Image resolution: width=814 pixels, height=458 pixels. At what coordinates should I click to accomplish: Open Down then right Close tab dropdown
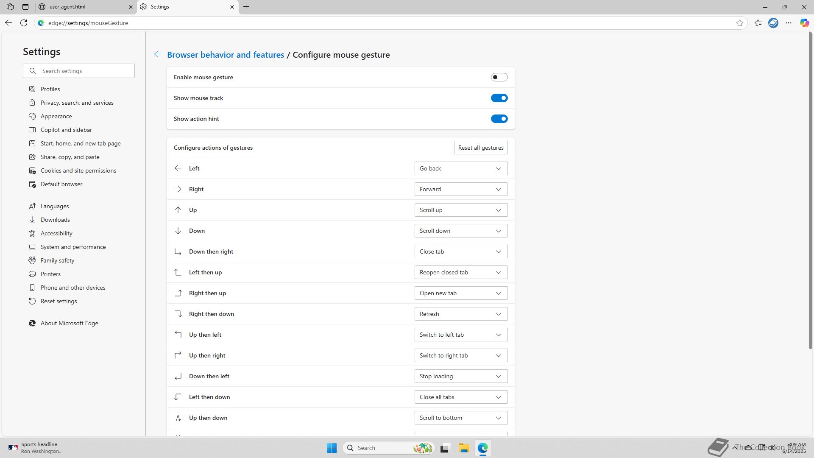tap(461, 251)
